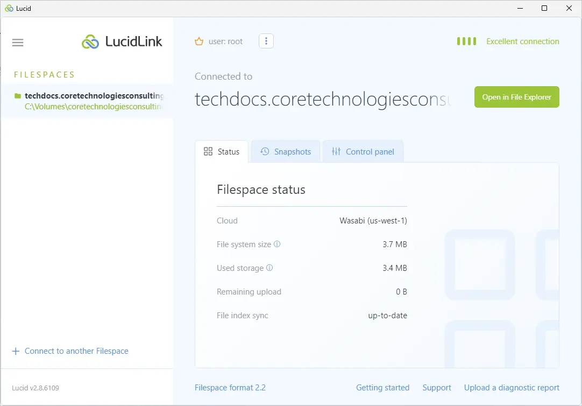Screen dimensions: 582x406
Task: Click the Cloud label in status list
Action: [x=227, y=221]
